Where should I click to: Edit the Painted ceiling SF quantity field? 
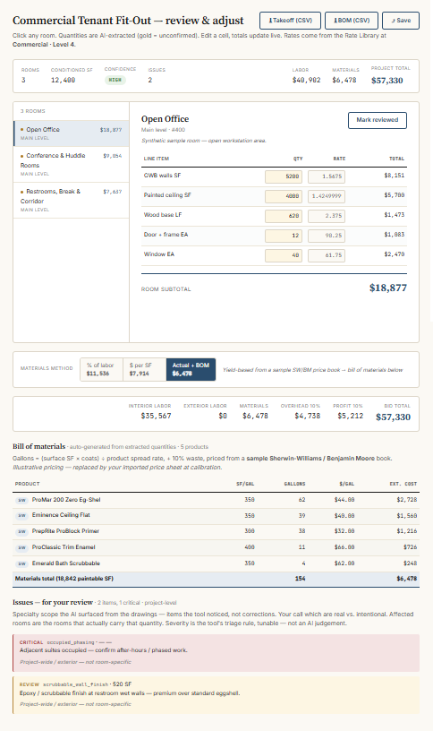(284, 196)
